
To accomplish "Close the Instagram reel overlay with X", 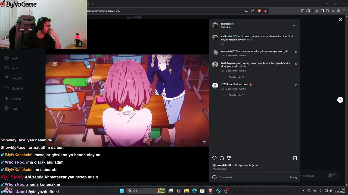I will (x=340, y=19).
